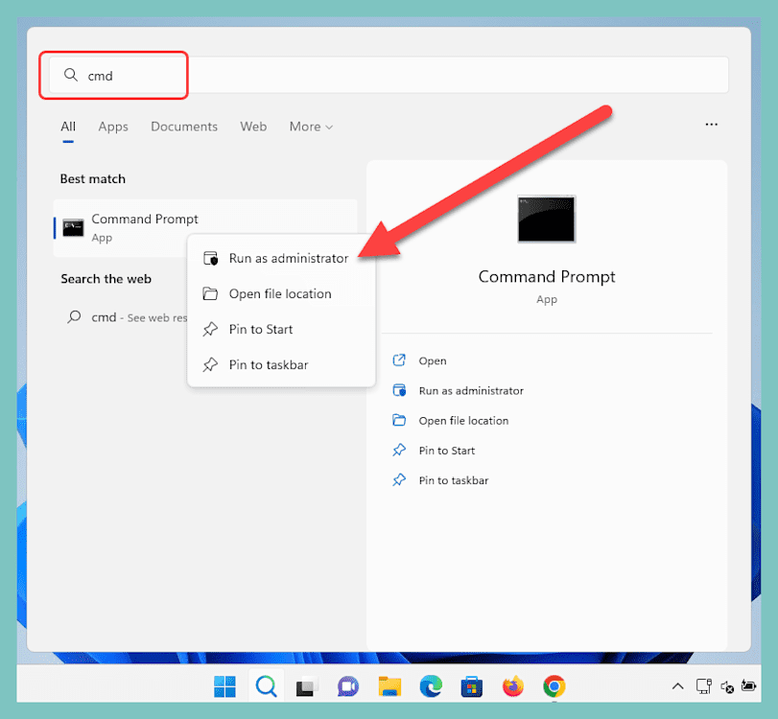Open the Windows Start button on the taskbar
The height and width of the screenshot is (719, 778).
(224, 686)
